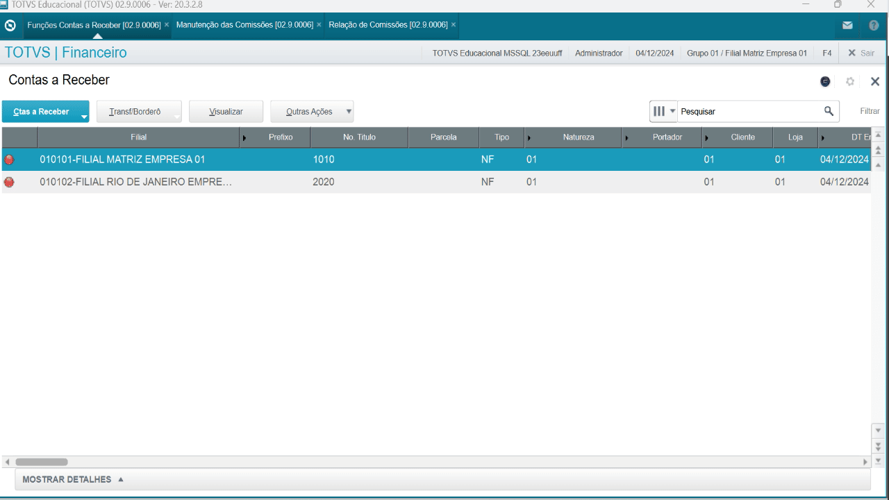The height and width of the screenshot is (500, 889).
Task: Click the Visualizar button
Action: coord(226,112)
